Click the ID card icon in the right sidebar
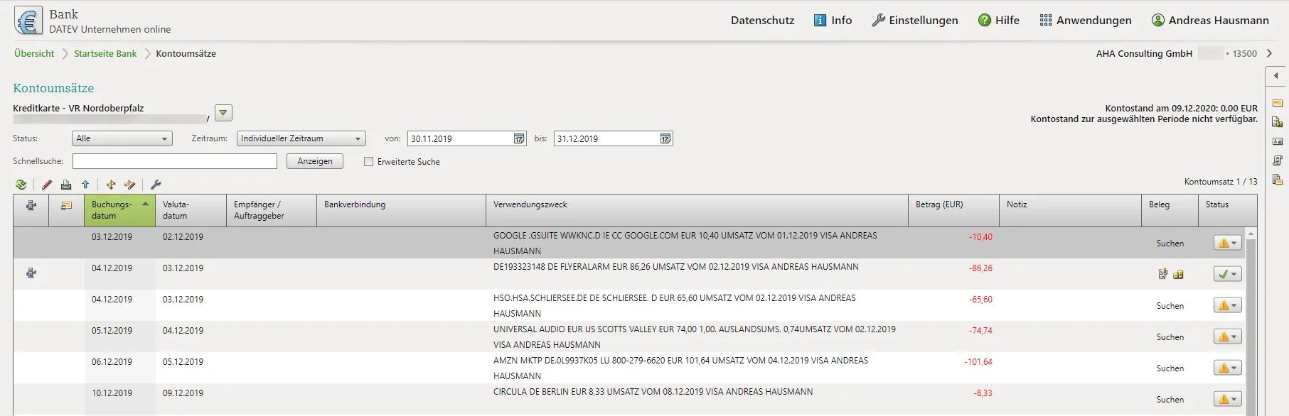Screen dimensions: 1289x416 (1278, 141)
